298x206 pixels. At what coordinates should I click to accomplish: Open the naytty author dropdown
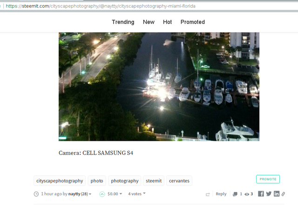80,194
